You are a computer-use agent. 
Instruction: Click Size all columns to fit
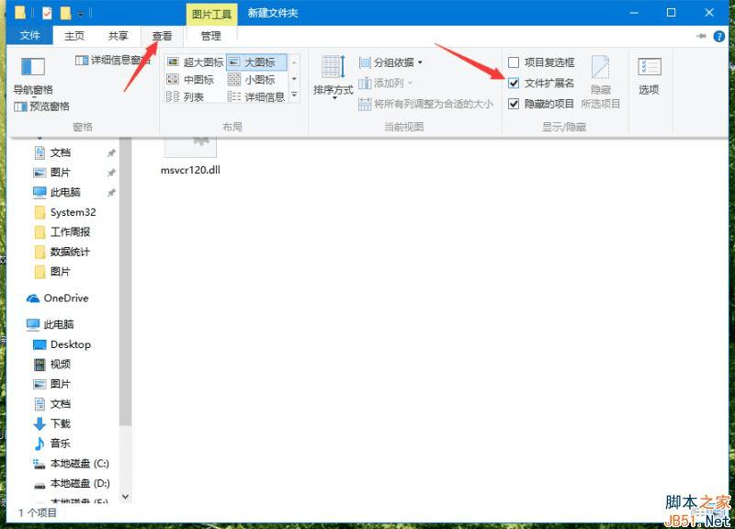coord(425,104)
